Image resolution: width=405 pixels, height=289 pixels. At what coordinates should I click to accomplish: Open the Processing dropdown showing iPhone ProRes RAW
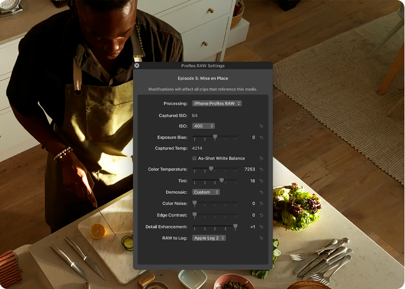coord(217,103)
